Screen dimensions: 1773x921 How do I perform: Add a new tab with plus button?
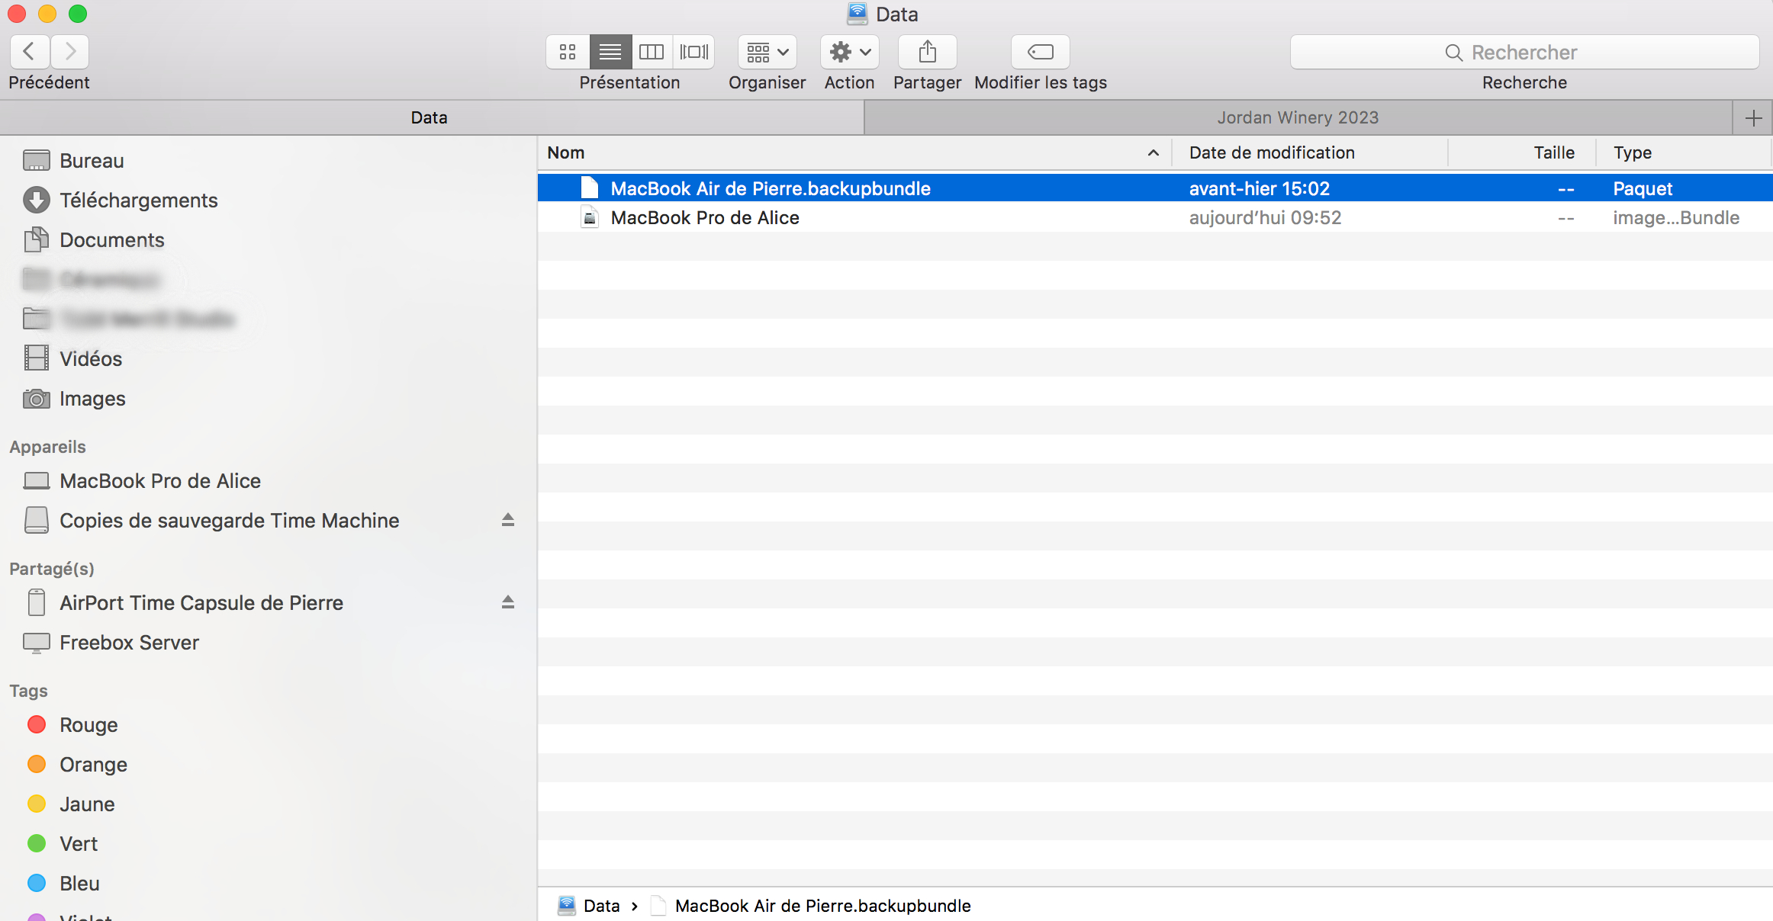pos(1753,117)
